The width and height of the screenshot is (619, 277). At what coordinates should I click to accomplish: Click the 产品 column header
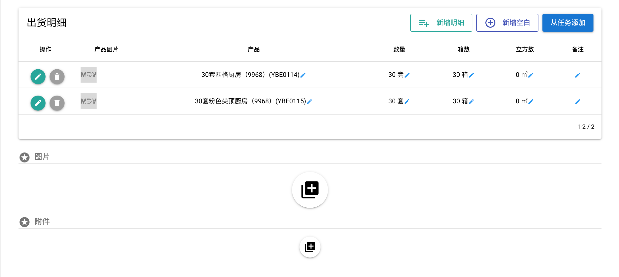click(254, 49)
